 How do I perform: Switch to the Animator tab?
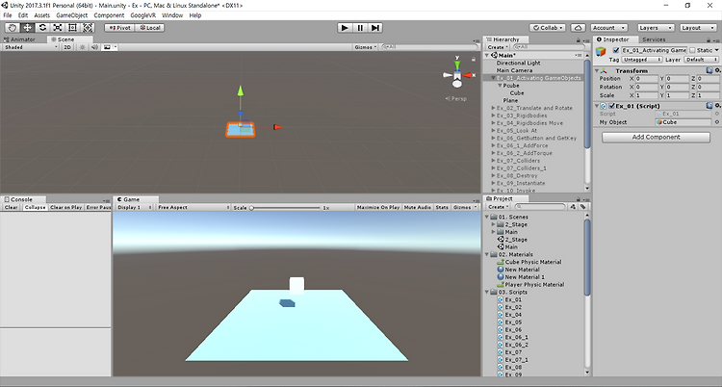pos(23,39)
